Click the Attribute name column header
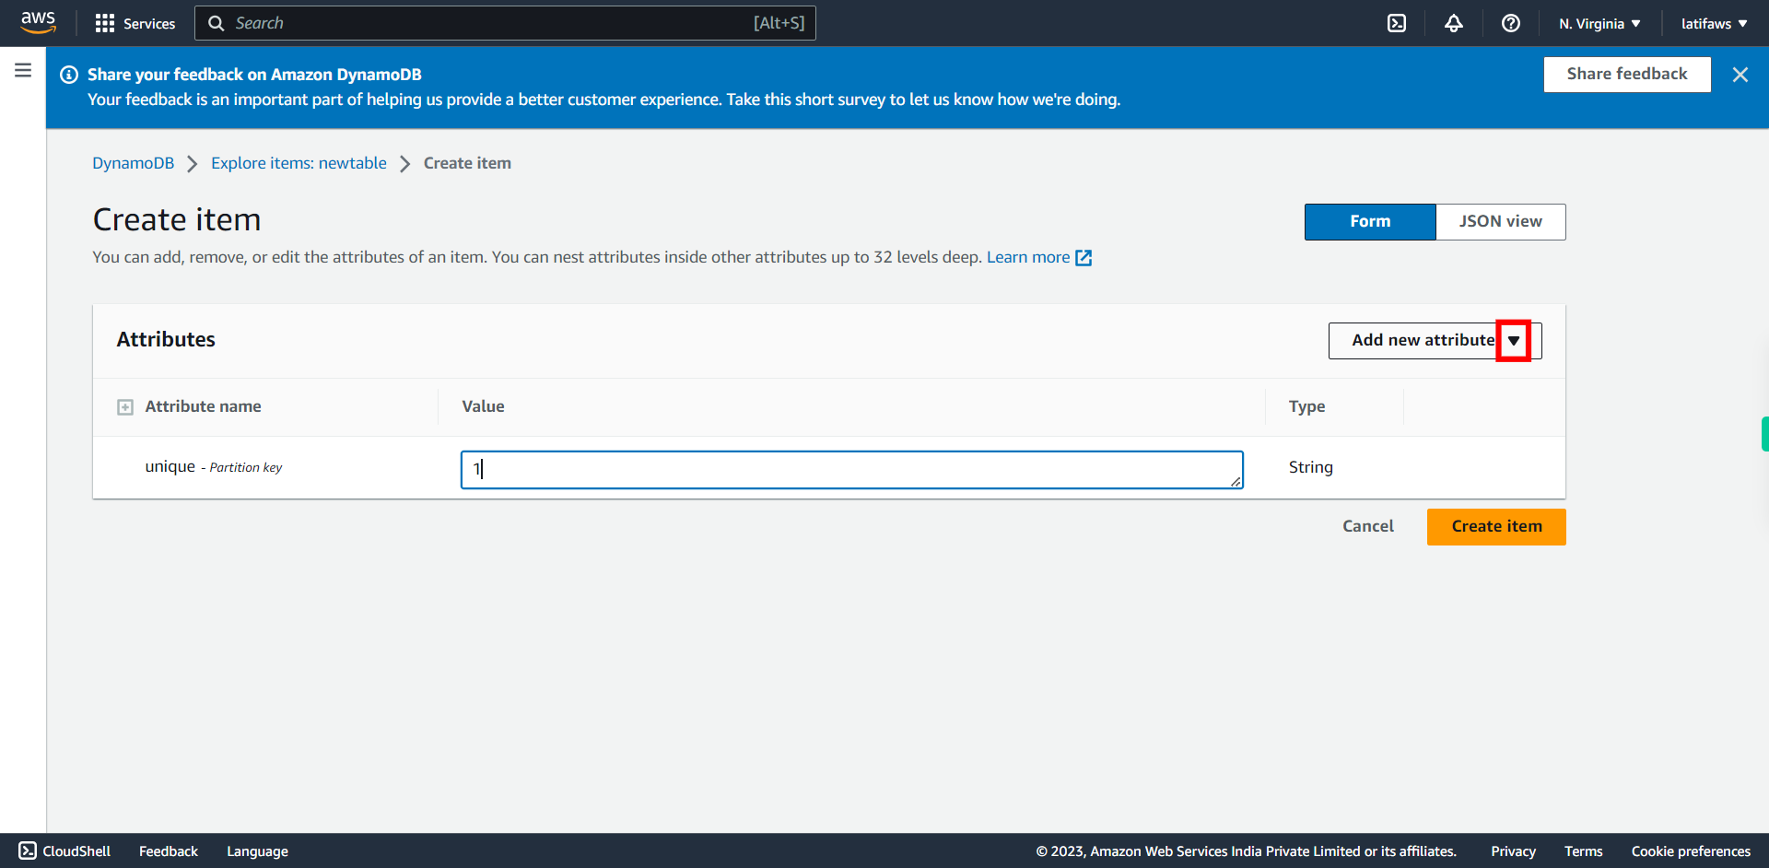This screenshot has width=1769, height=868. tap(203, 407)
